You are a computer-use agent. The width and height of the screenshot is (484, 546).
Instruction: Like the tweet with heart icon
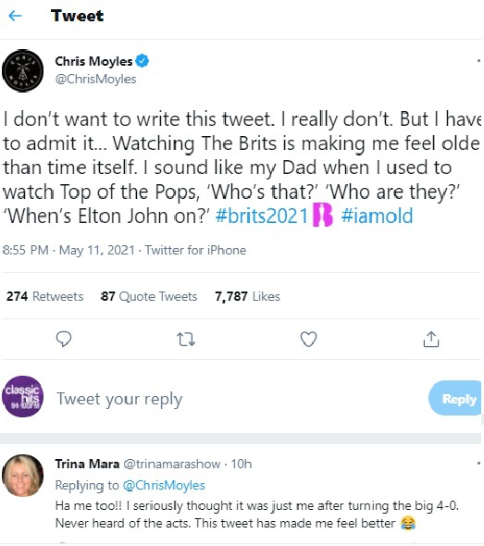pyautogui.click(x=308, y=339)
